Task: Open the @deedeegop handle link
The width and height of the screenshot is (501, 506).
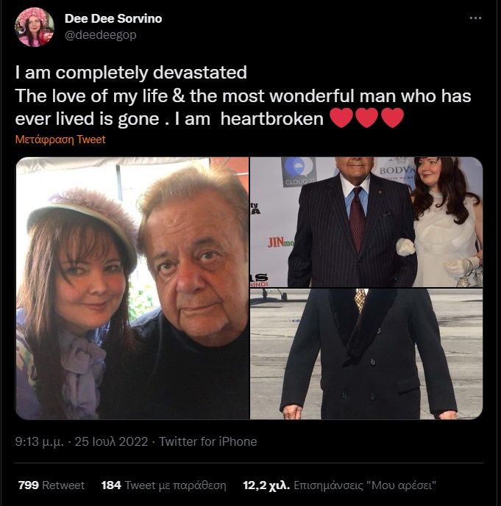Action: pyautogui.click(x=101, y=35)
